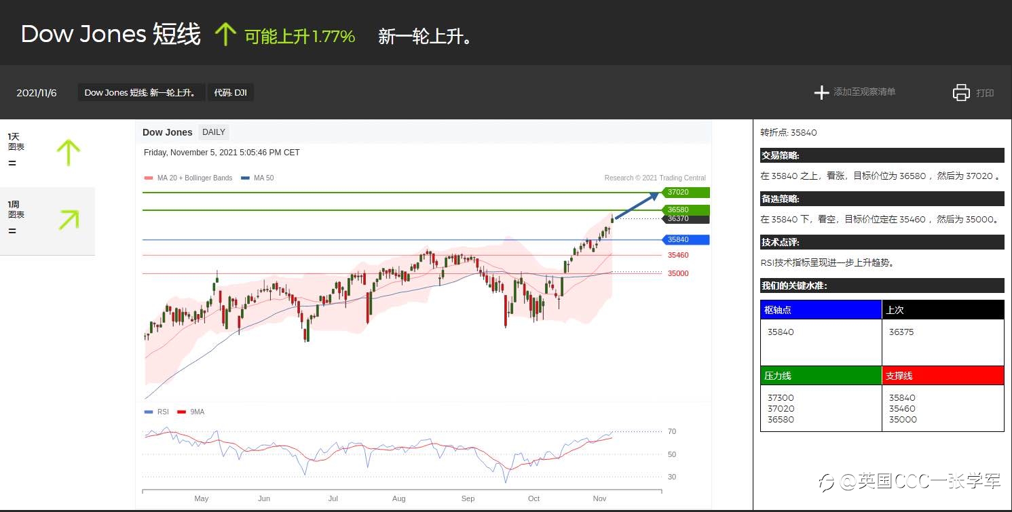Click the RSI legend entry
This screenshot has height=512, width=1012.
(157, 412)
